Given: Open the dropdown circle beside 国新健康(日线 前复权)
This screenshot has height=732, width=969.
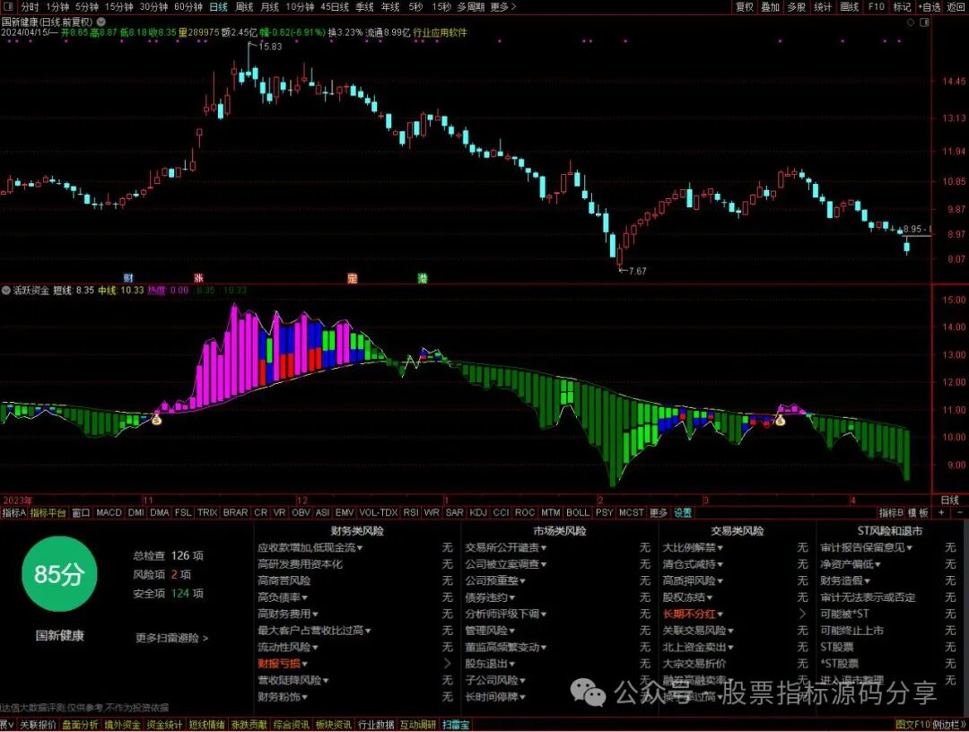Looking at the screenshot, I should coord(100,22).
